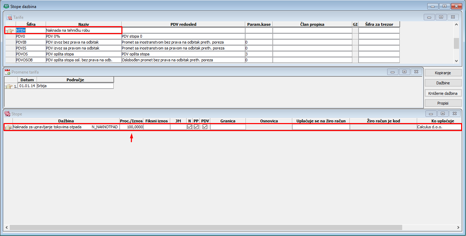Click the Proc./Iznos column header

pyautogui.click(x=131, y=121)
